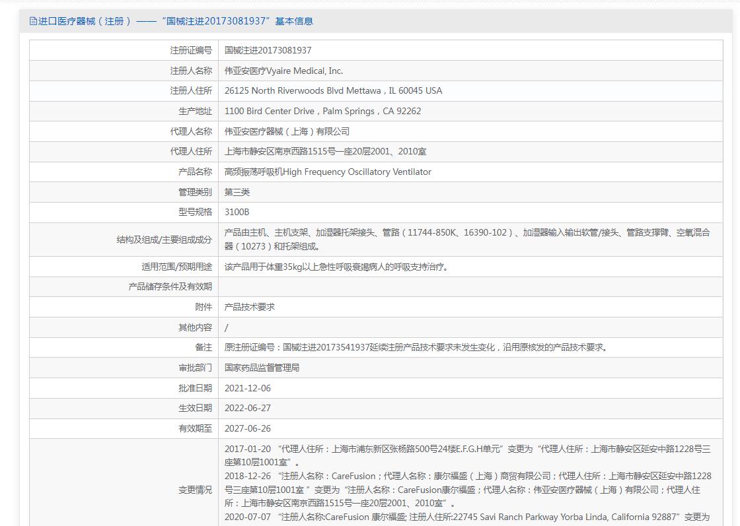
Task: Click the 代理人住所 label
Action: [191, 151]
